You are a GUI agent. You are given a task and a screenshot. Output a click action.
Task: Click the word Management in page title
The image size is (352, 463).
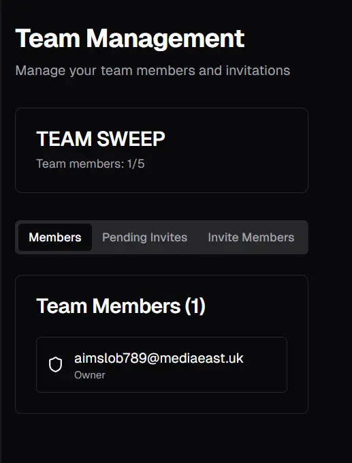[165, 38]
